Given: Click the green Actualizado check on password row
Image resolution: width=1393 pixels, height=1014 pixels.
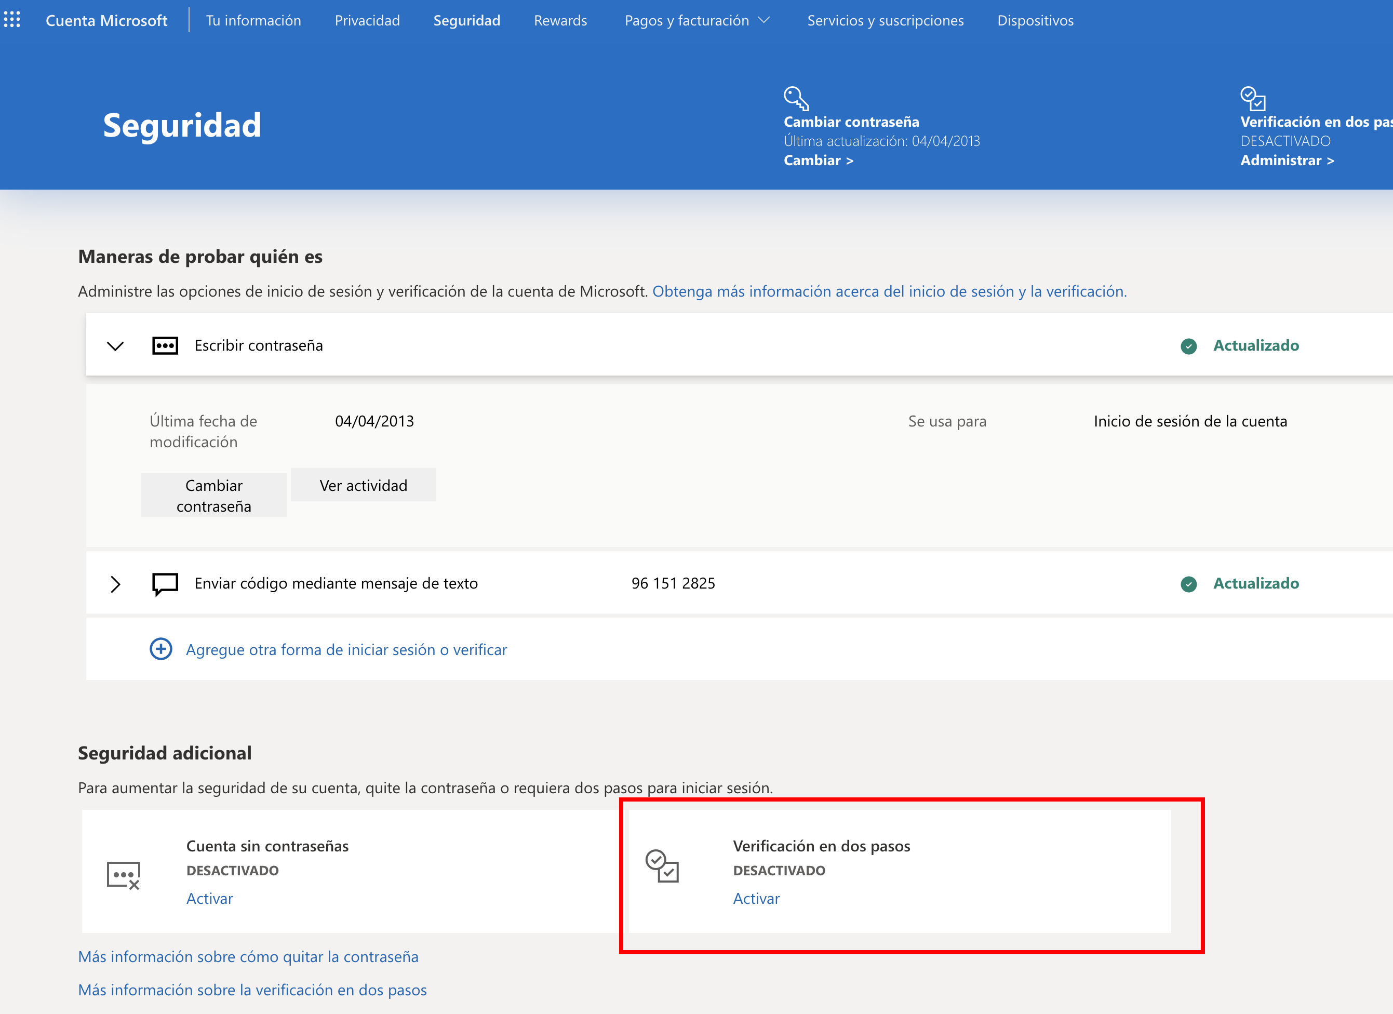Looking at the screenshot, I should tap(1188, 346).
